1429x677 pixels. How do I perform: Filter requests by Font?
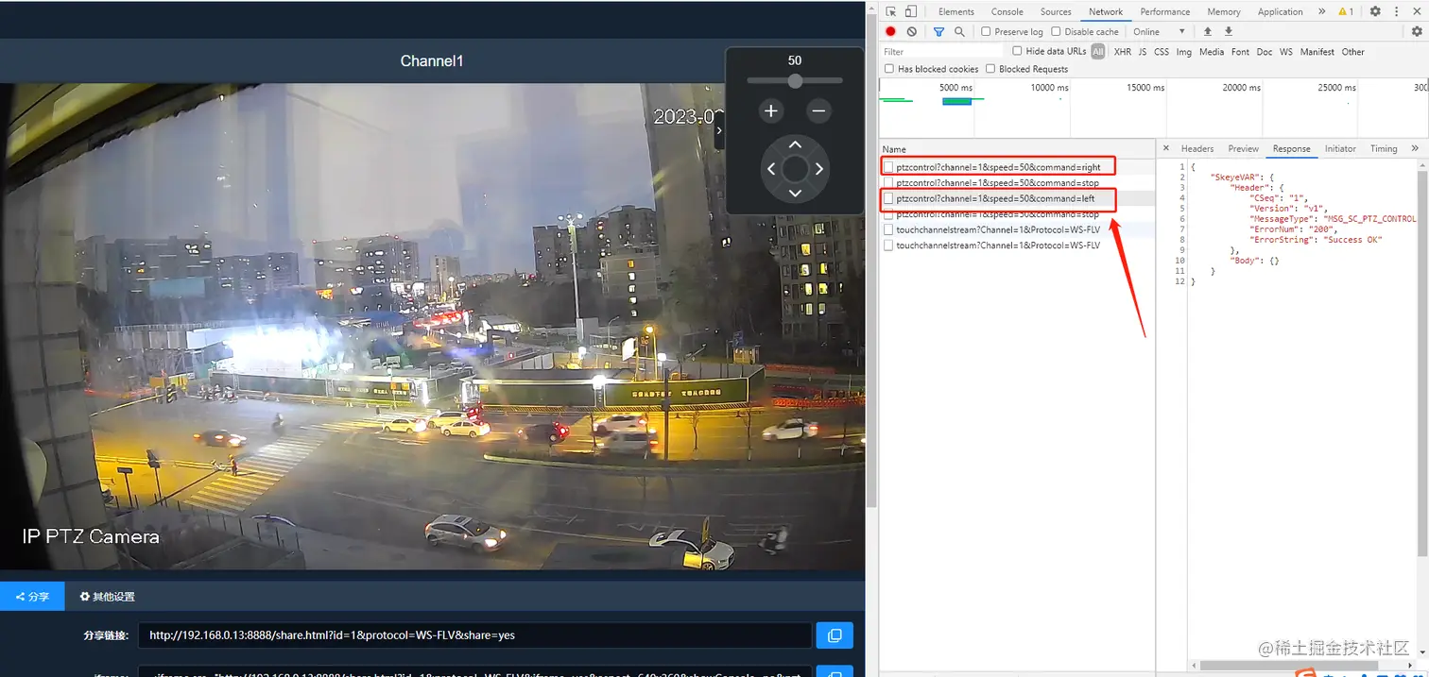[1240, 52]
